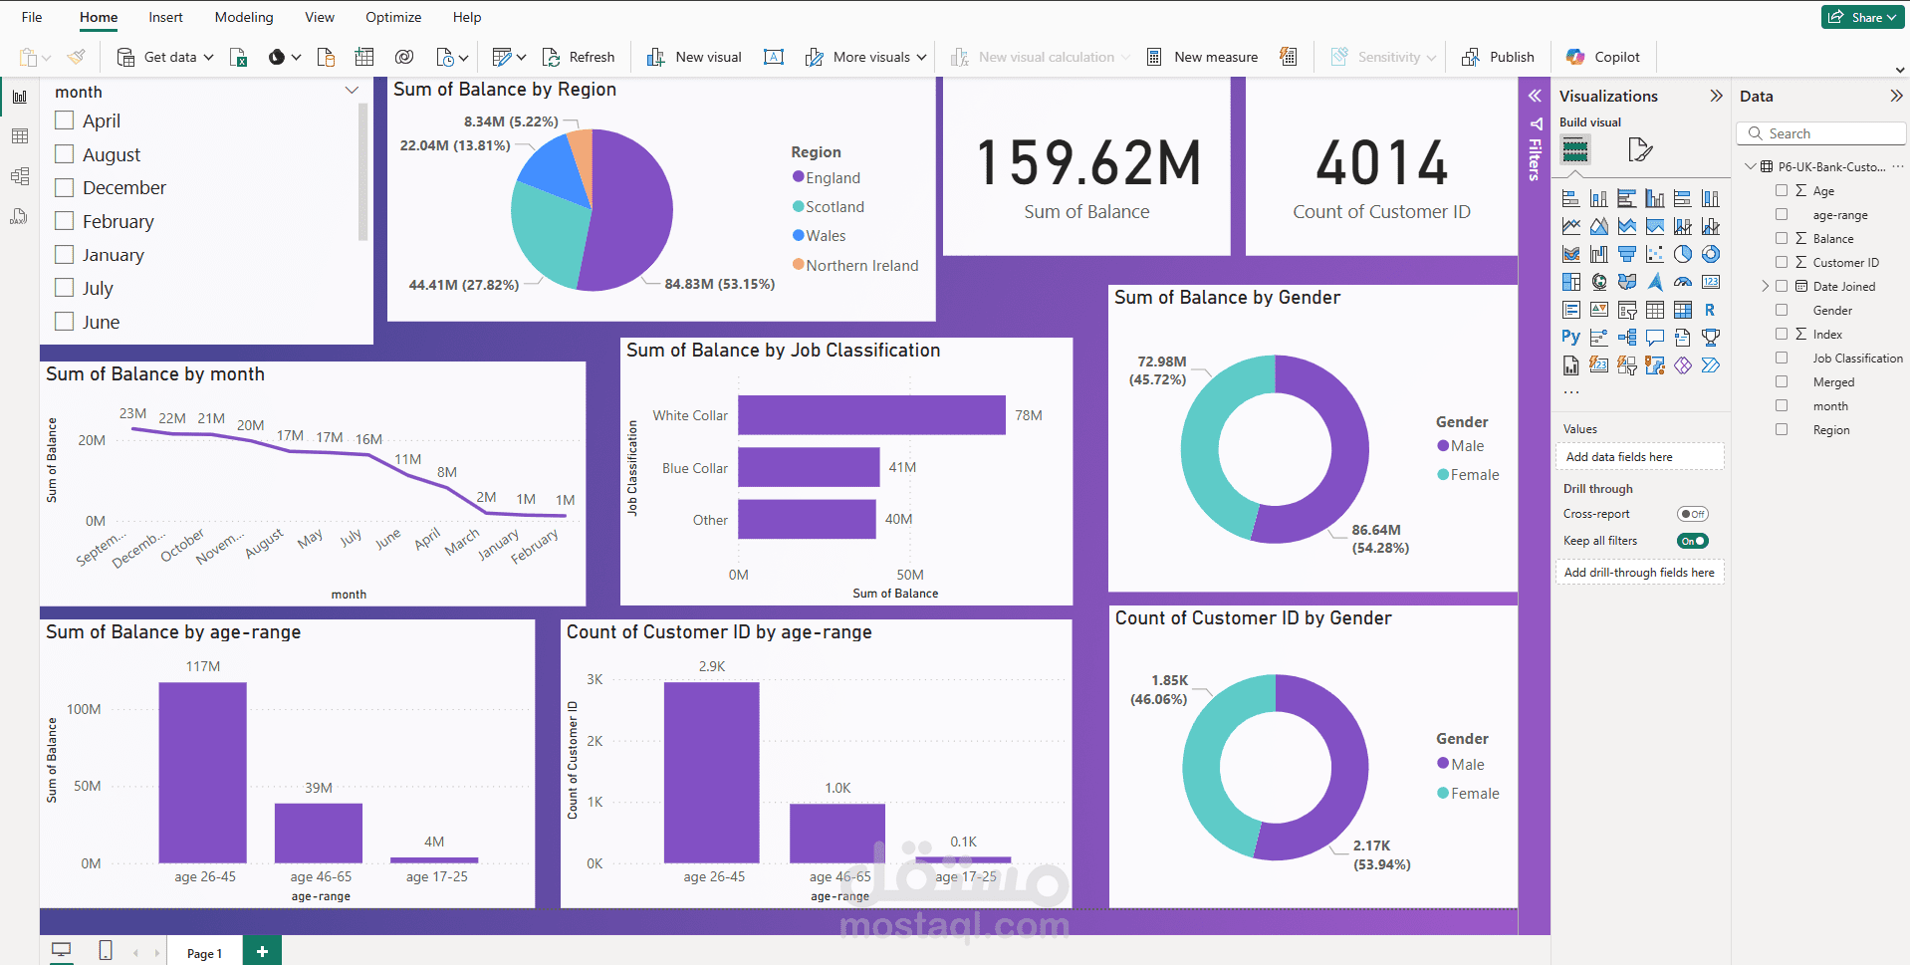This screenshot has height=965, width=1910.
Task: Click the Search field in Data pane
Action: click(1821, 133)
